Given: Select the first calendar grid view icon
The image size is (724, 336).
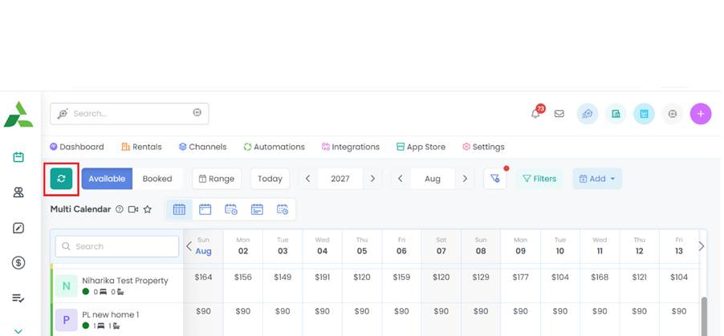Looking at the screenshot, I should pyautogui.click(x=179, y=209).
